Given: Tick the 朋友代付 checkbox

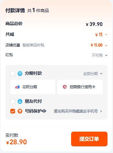Looking at the screenshot, I should coord(13,101).
